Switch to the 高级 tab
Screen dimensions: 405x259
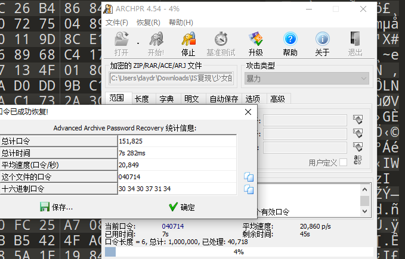(x=278, y=99)
